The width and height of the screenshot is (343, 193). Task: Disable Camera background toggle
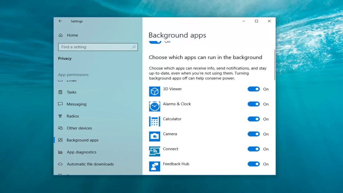click(253, 134)
